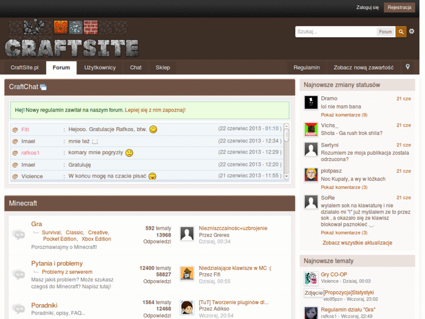Open Gry CO-OP latest topic
The width and height of the screenshot is (425, 319).
pos(334,274)
